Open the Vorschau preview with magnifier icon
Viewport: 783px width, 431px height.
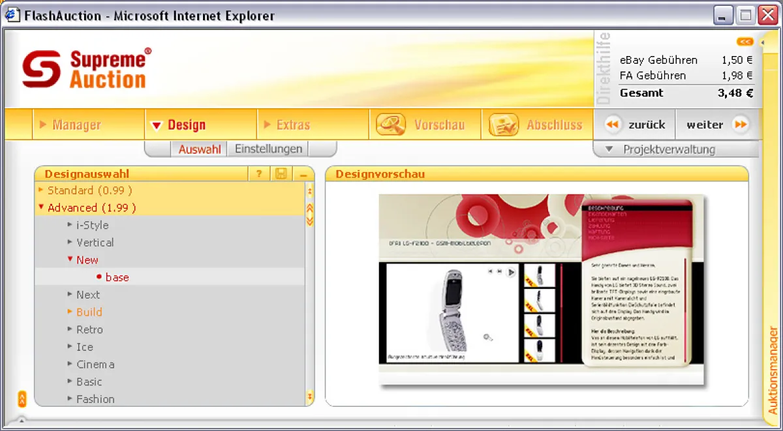click(390, 124)
